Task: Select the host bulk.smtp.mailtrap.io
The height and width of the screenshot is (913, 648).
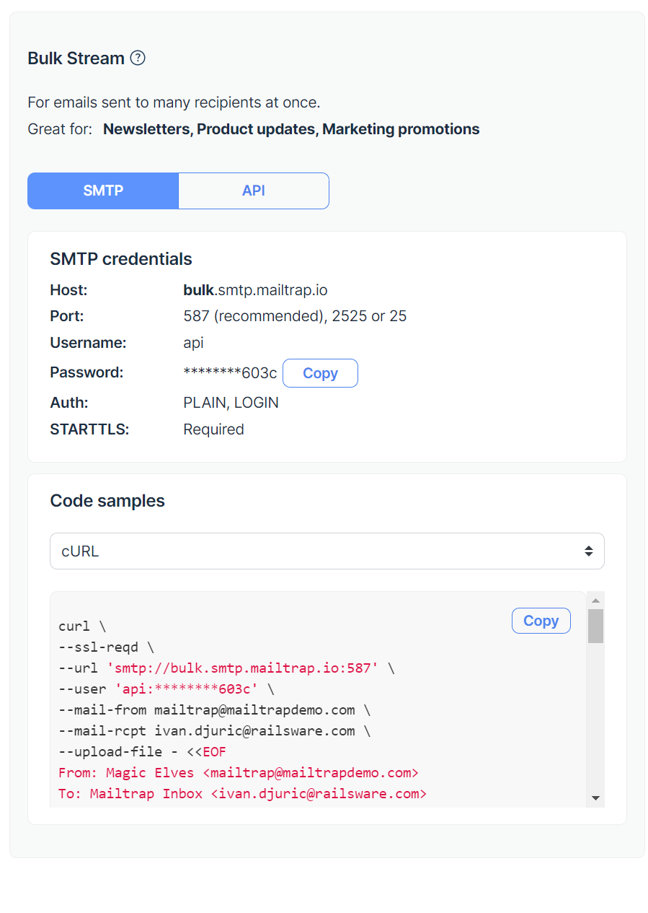Action: click(255, 289)
